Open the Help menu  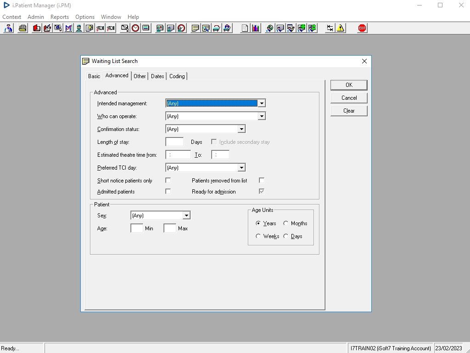[x=133, y=17]
